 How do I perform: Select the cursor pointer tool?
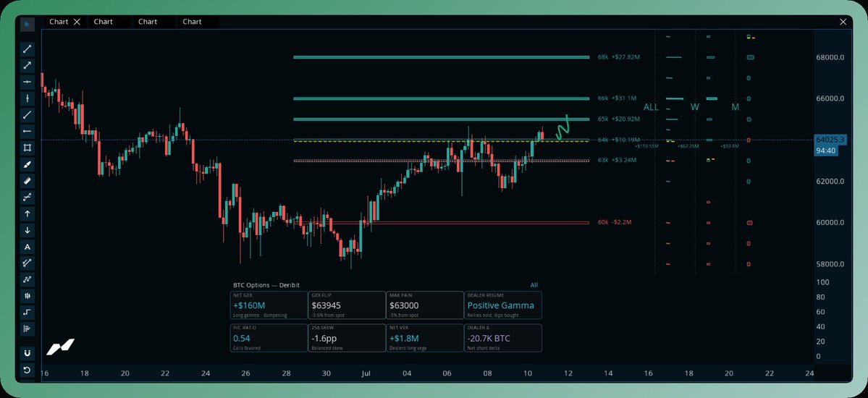(27, 25)
